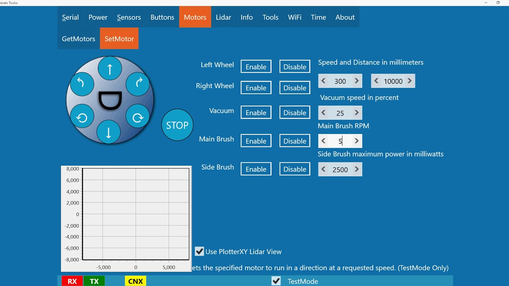This screenshot has height=286, width=509.
Task: Raise vacuum speed percent above 25
Action: click(357, 113)
